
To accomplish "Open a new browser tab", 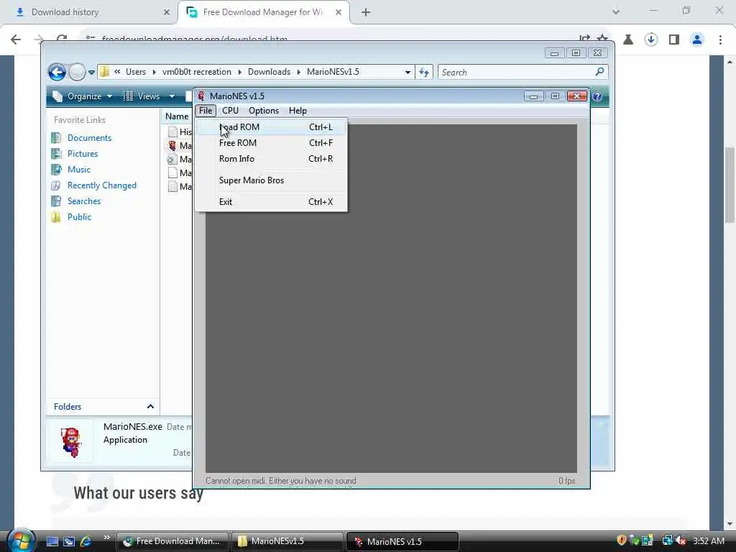I will (x=366, y=12).
